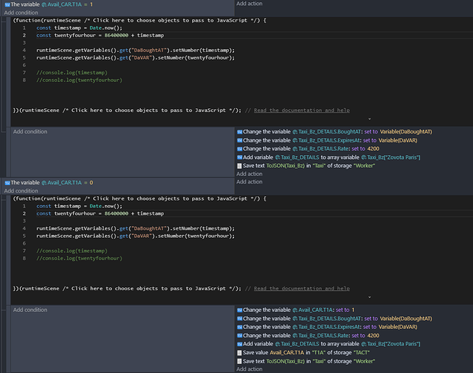Select the Rate set to 4200 action in the Avail_CAR.T1A = 0 event
Viewport: 473px width, 373px height.
pos(308,336)
